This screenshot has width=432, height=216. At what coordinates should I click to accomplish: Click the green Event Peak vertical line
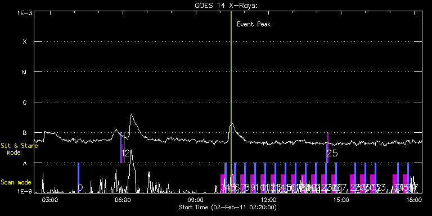pos(231,102)
